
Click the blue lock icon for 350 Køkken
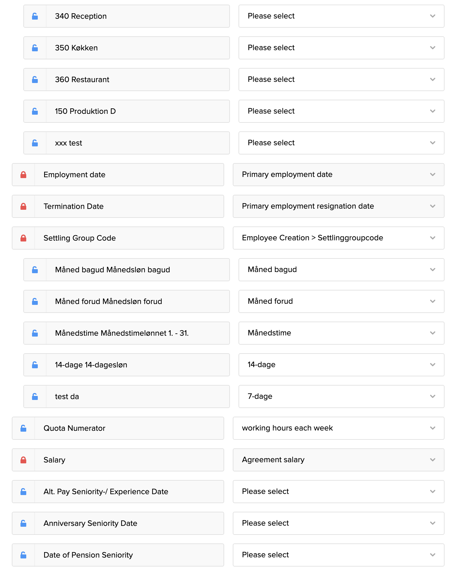(35, 48)
